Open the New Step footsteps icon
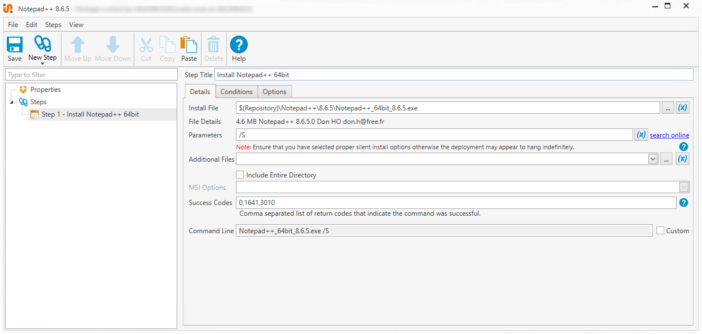 click(42, 44)
